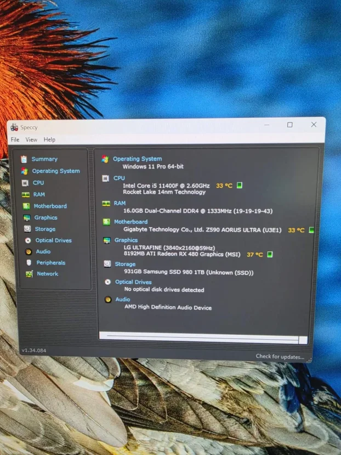The height and width of the screenshot is (455, 341).
Task: Select RAM in the sidebar list
Action: click(39, 194)
